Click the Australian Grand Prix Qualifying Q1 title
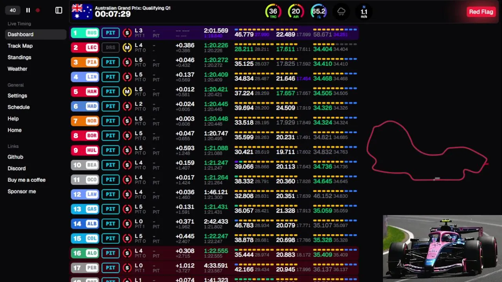This screenshot has width=502, height=282. coord(133,8)
